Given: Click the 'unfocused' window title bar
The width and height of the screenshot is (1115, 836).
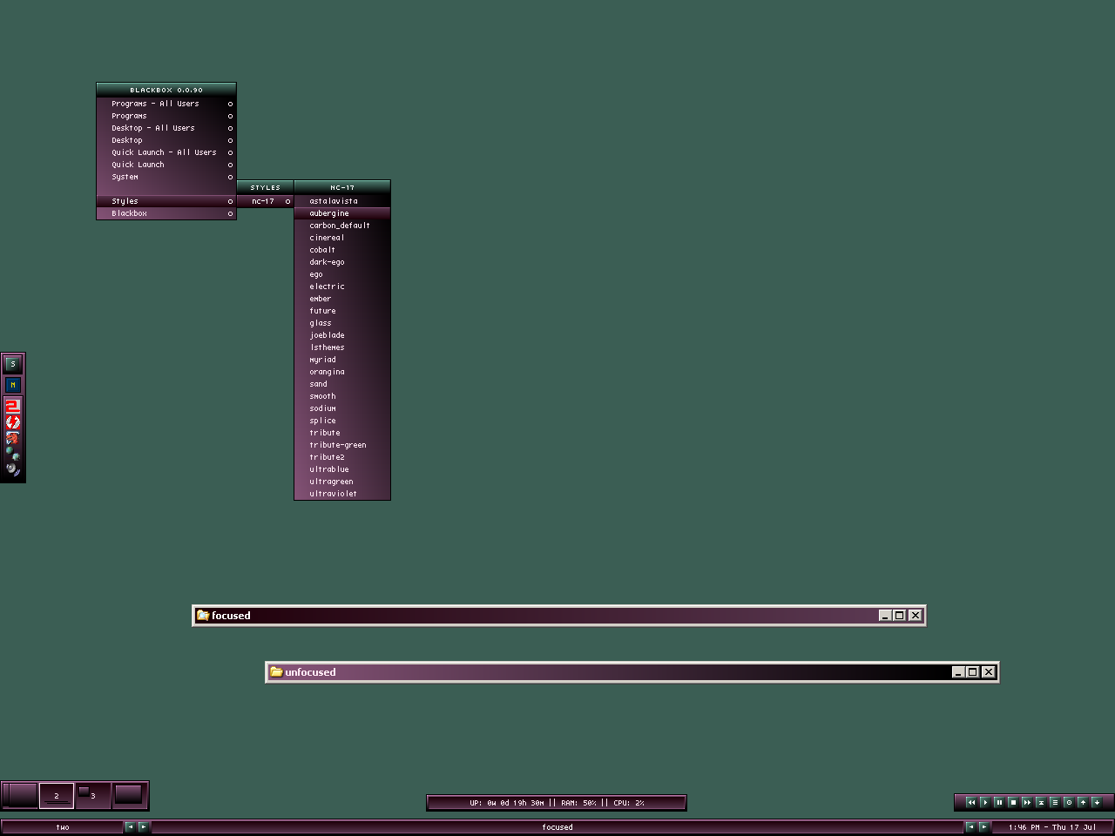Looking at the screenshot, I should (x=610, y=672).
